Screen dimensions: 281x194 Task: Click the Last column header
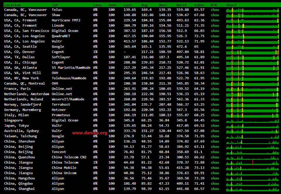pos(128,5)
